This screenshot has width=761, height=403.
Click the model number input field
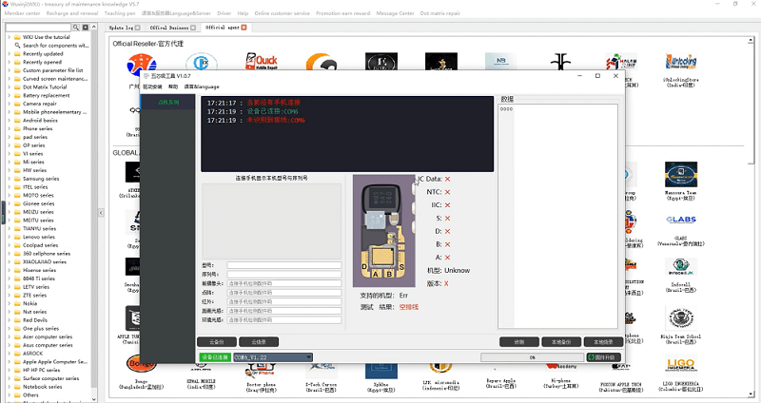click(283, 265)
